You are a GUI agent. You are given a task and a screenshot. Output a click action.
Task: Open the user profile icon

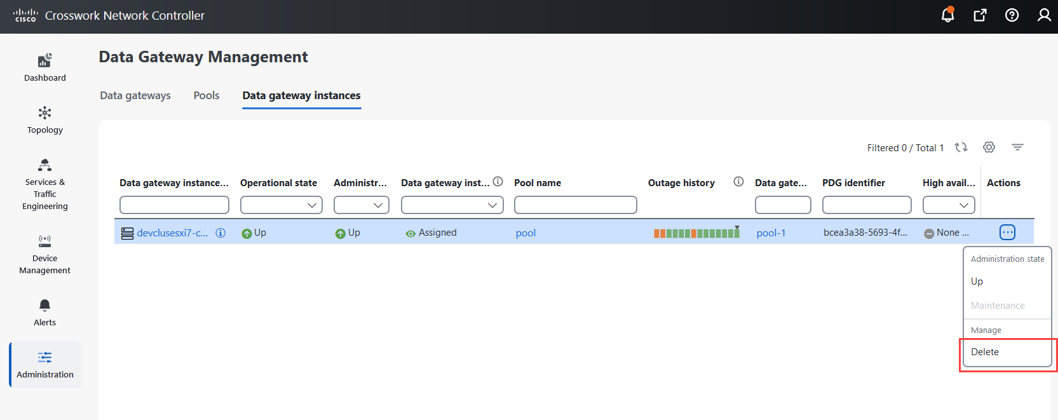coord(1044,15)
